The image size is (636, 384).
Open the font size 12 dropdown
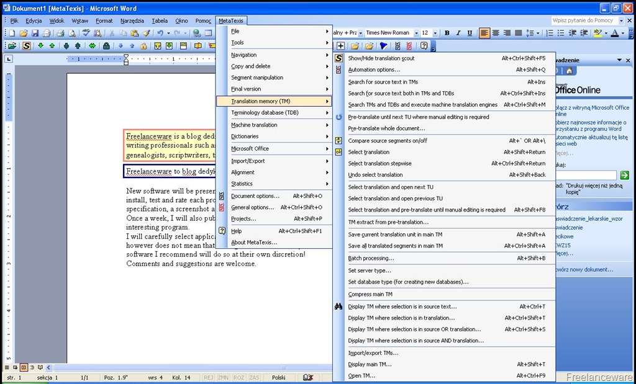pyautogui.click(x=435, y=33)
